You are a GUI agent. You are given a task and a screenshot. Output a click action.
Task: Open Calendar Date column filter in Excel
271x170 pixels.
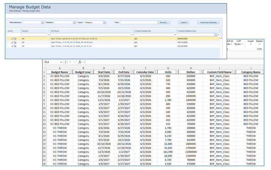[x=156, y=72]
